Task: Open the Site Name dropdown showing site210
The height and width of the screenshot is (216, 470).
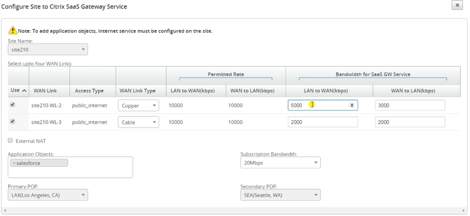Action: pos(48,49)
